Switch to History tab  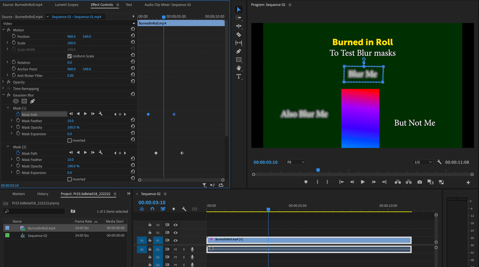(x=43, y=194)
